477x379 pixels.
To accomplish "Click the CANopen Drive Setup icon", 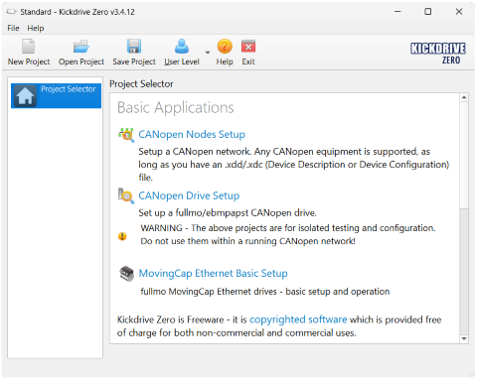I will click(126, 195).
